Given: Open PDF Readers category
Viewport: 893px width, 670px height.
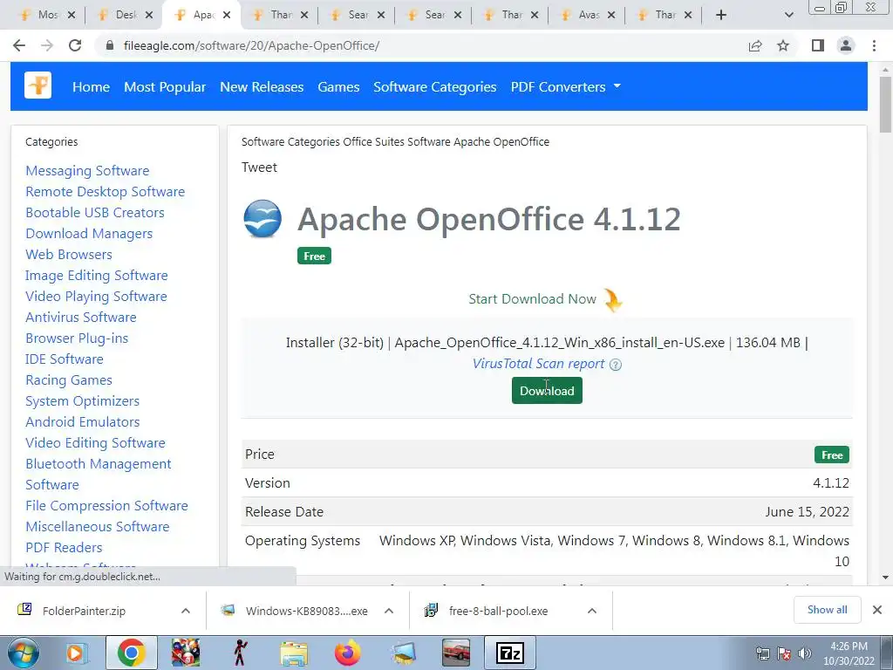Looking at the screenshot, I should click(64, 548).
